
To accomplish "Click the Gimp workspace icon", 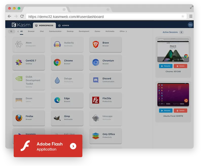I will pos(57,118).
